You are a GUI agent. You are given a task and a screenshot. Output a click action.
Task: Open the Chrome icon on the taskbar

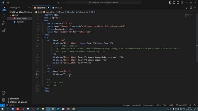(73, 109)
